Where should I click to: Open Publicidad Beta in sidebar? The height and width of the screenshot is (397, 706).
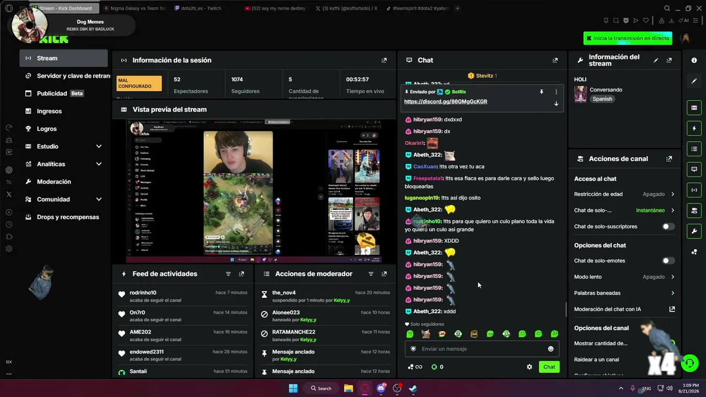64,93
